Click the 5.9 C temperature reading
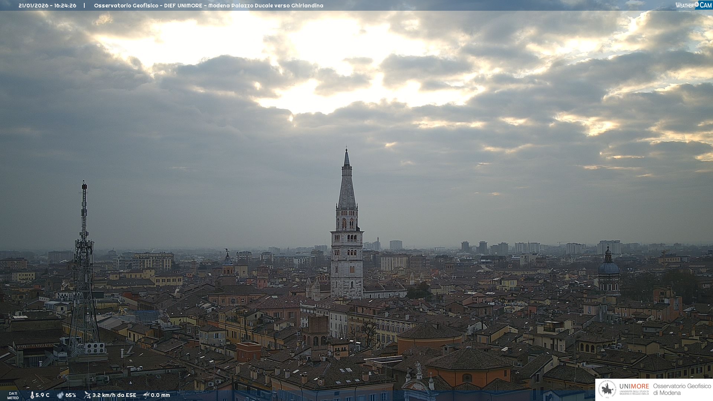The image size is (713, 401). click(43, 395)
